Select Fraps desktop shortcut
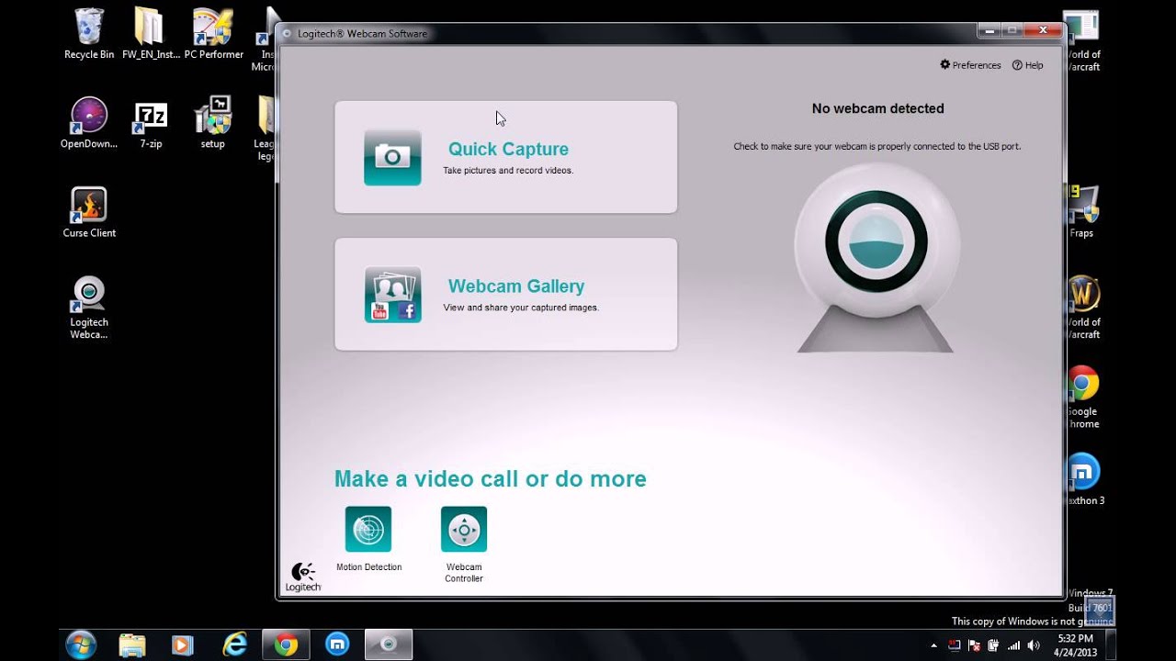Screen dimensions: 1176x661 1081,212
